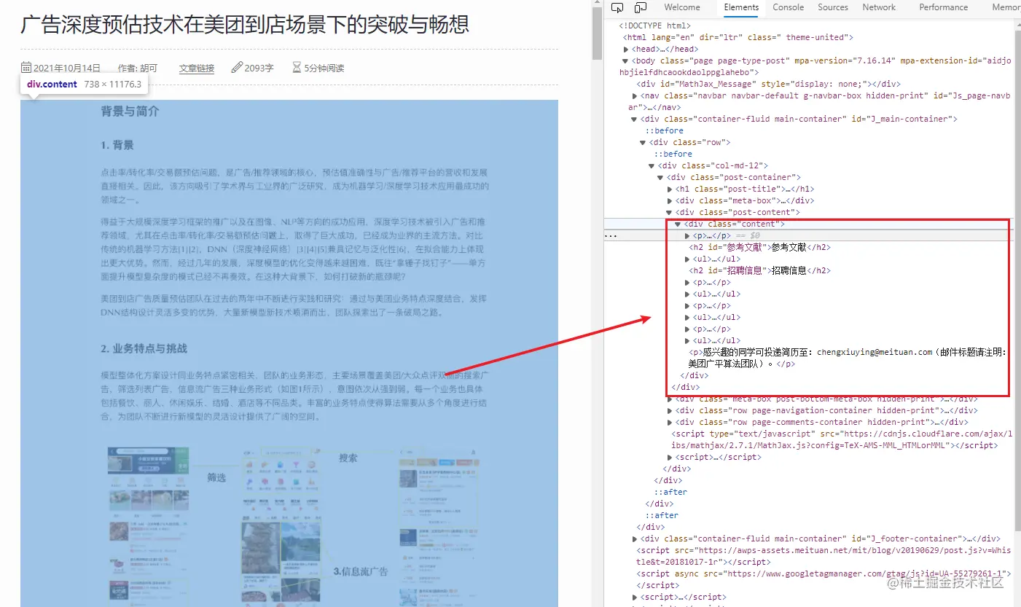Screen dimensions: 1021x607
Task: Click the 背景与简介 heading
Action: click(130, 111)
